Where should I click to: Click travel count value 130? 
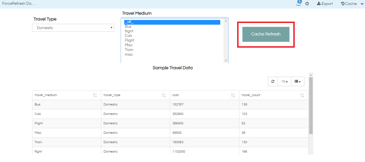244,142
